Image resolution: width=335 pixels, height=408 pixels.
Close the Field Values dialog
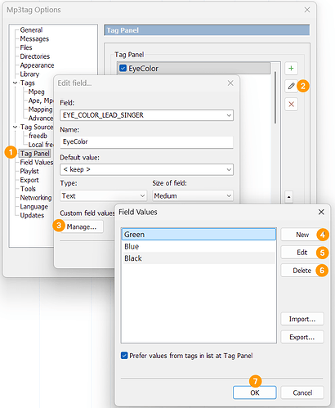point(321,212)
